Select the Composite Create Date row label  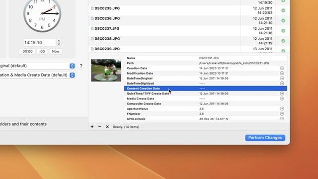[144, 104]
